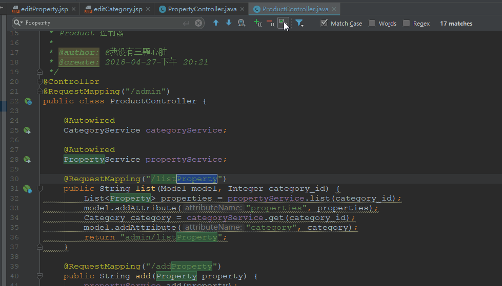Click ProductController class name
The width and height of the screenshot is (502, 286).
[153, 101]
